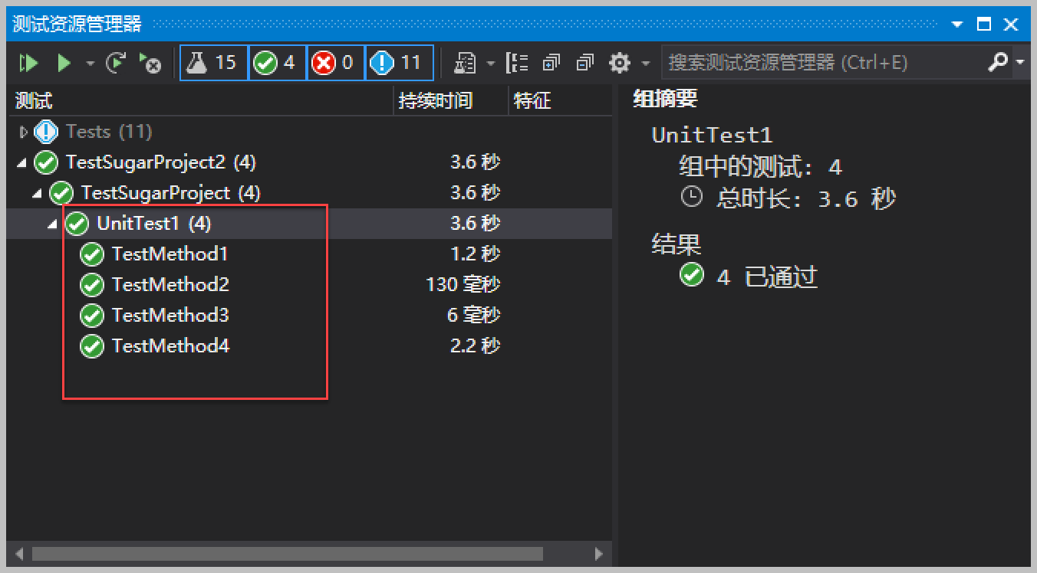Expand the Tests (11) node
Viewport: 1037px width, 573px height.
pyautogui.click(x=23, y=132)
